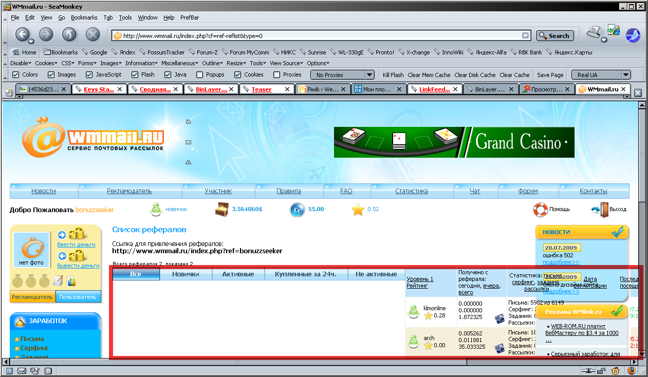
Task: Click the sitemap icon in the site header
Action: pyautogui.click(x=188, y=162)
